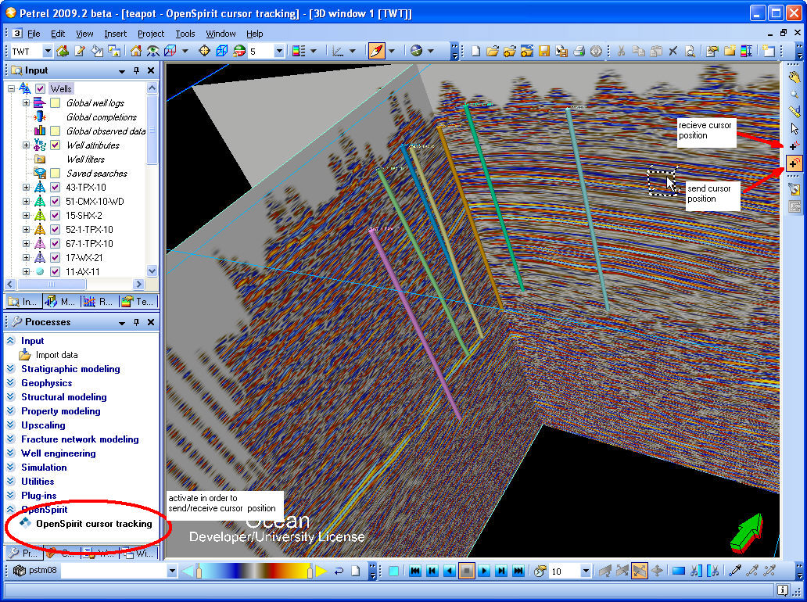The height and width of the screenshot is (602, 807).
Task: Uncheck the 43-TPX-10 well checkbox
Action: click(56, 188)
